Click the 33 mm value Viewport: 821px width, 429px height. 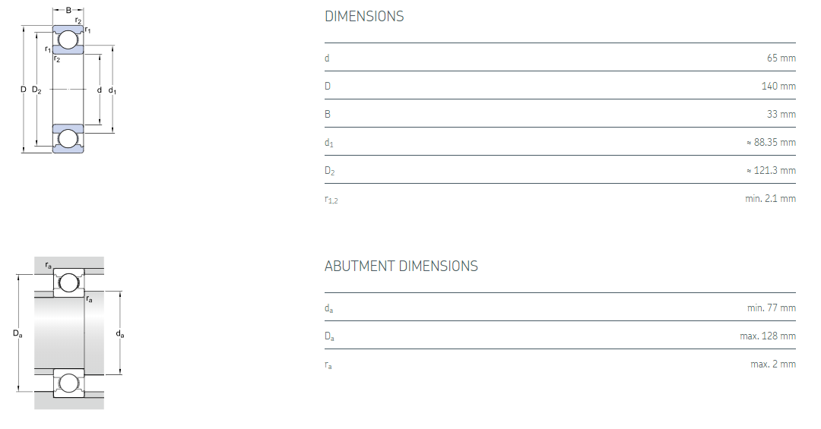click(781, 114)
